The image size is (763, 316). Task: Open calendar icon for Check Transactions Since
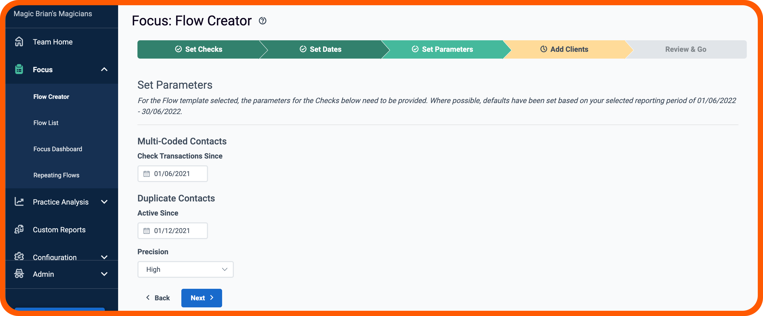pyautogui.click(x=147, y=174)
